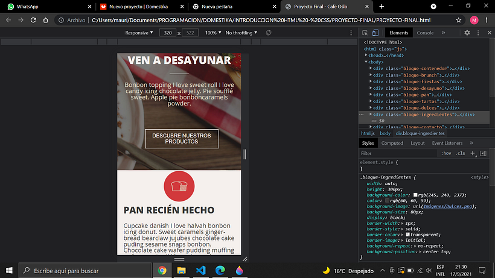495x278 pixels.
Task: Collapse the body element node
Action: pos(366,62)
